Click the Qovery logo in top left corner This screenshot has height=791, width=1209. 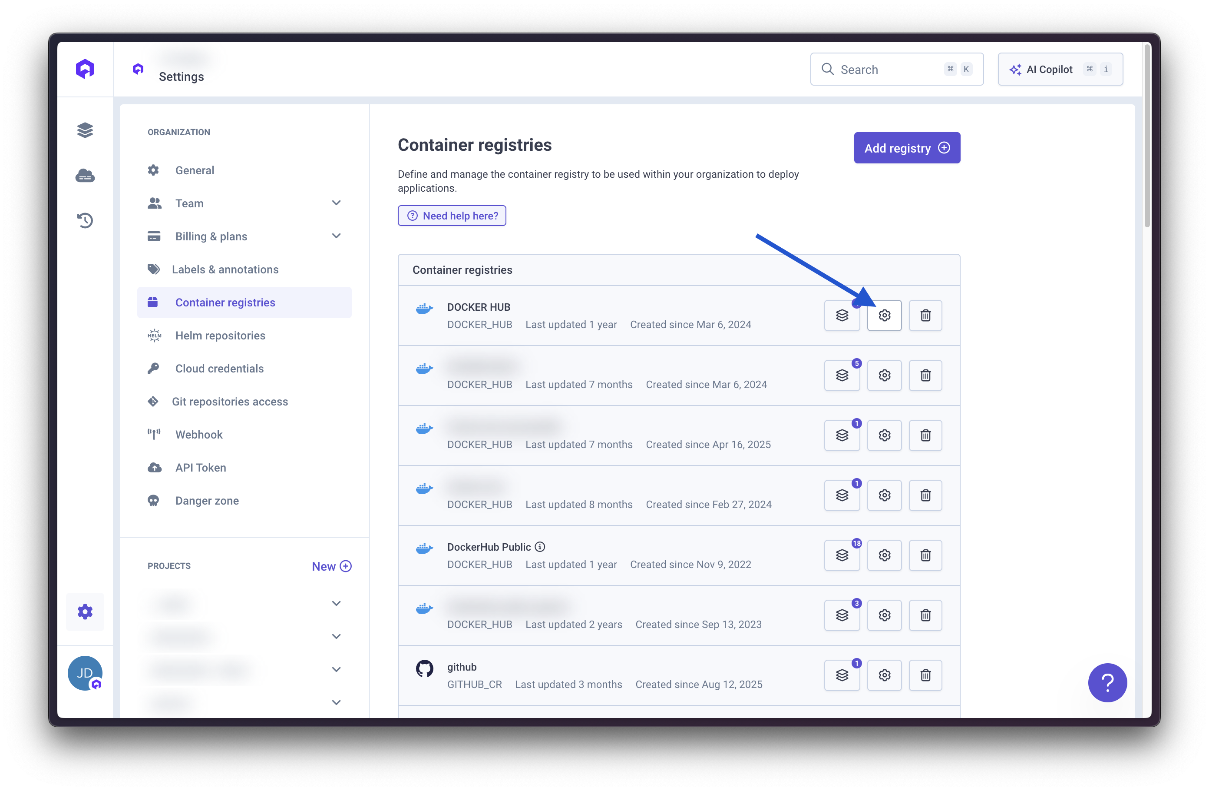tap(85, 69)
